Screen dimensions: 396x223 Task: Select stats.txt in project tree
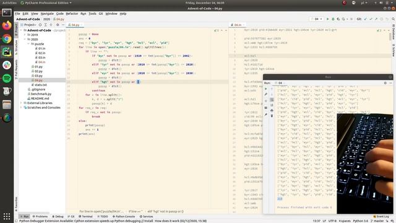tap(40, 85)
